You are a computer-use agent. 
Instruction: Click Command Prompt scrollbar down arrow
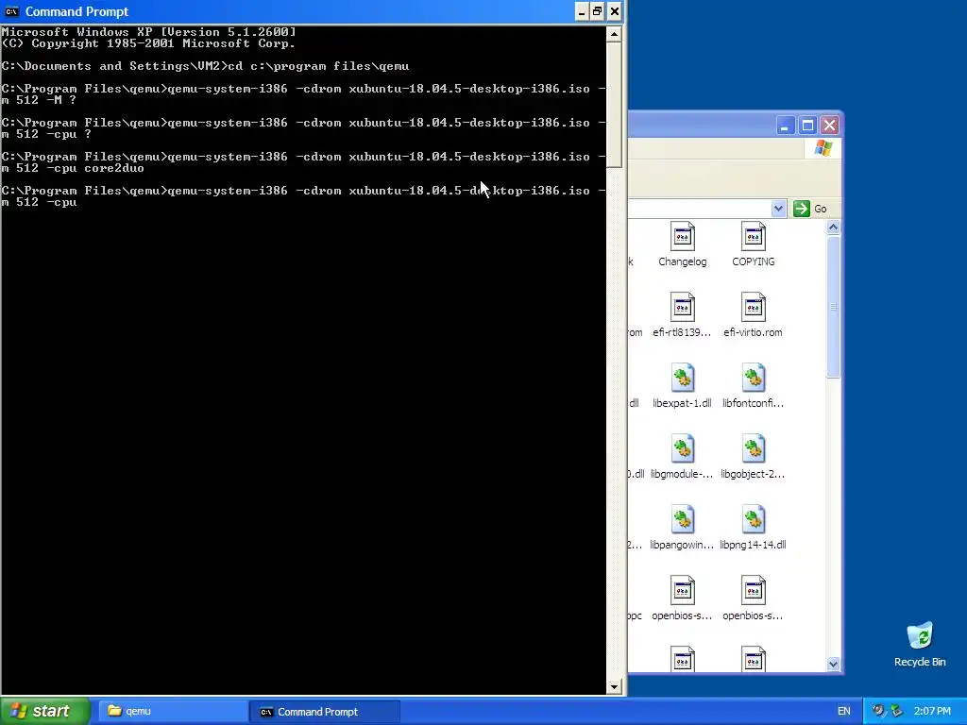click(x=614, y=687)
